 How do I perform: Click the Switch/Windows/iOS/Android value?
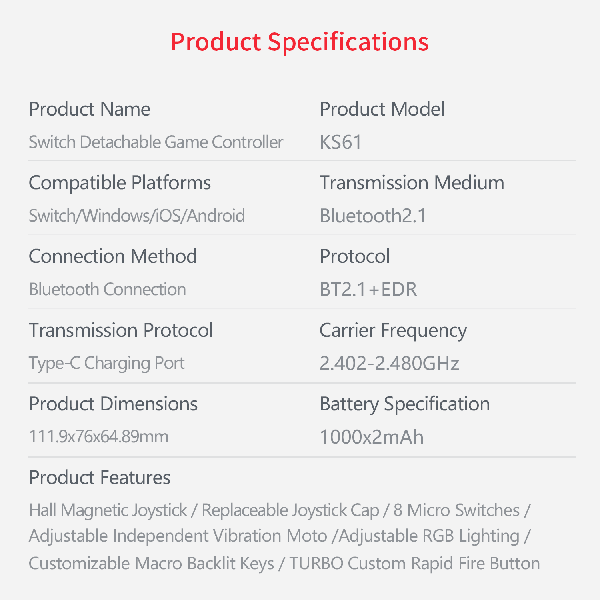(x=137, y=216)
